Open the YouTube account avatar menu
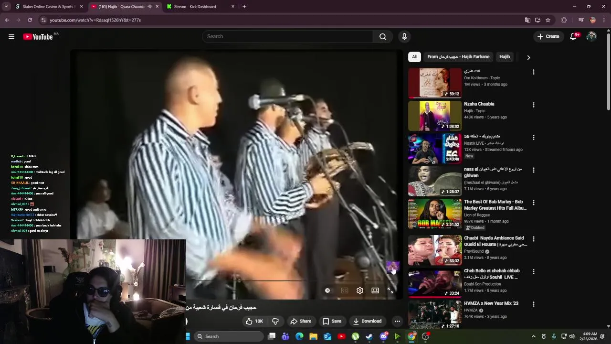This screenshot has width=611, height=344. [x=591, y=37]
